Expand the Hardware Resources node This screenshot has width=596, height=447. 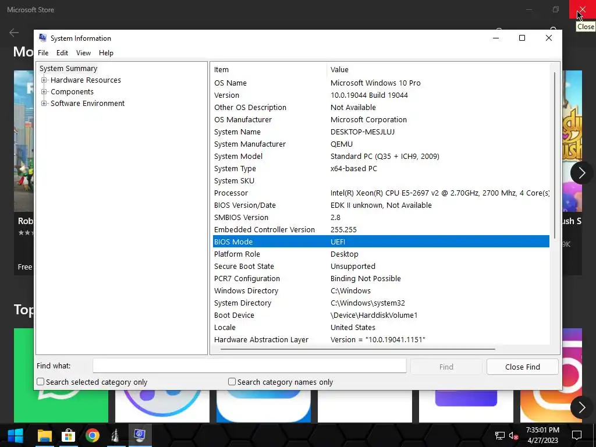click(x=44, y=80)
